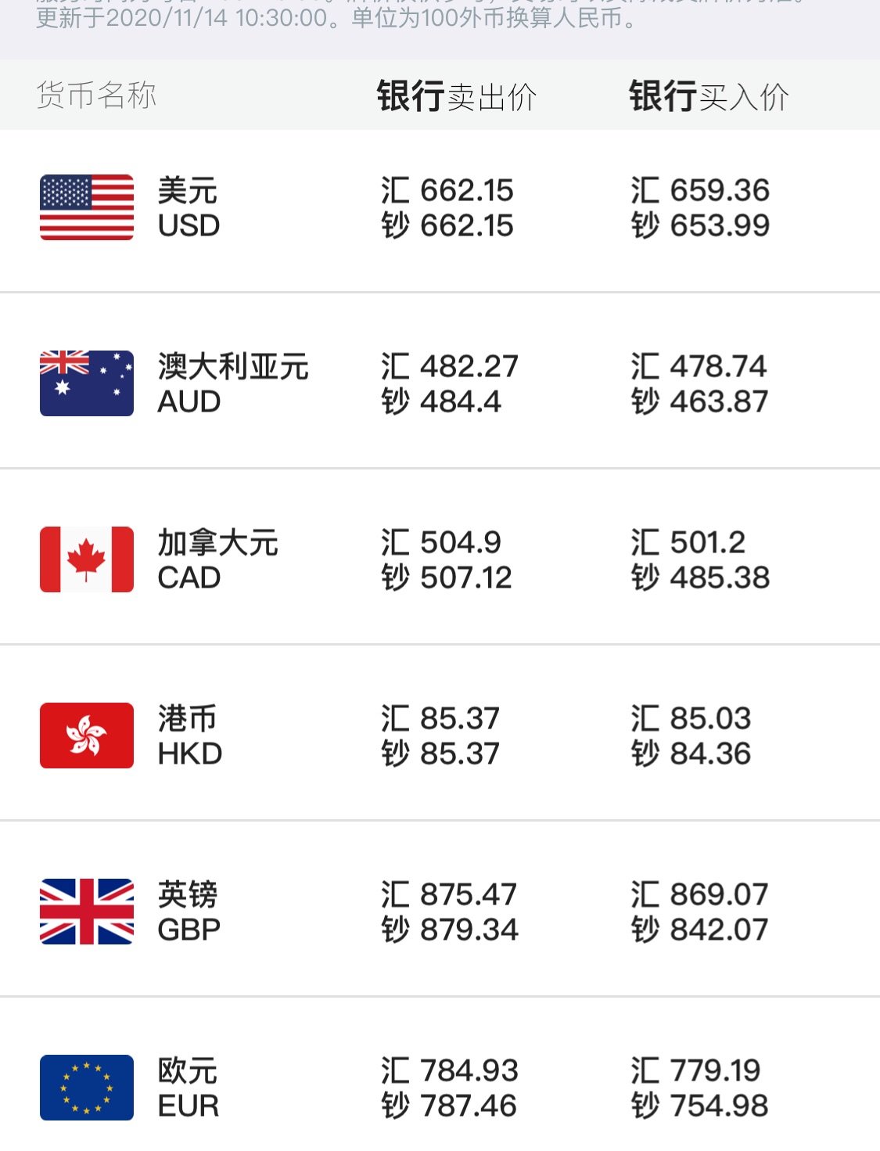Tap the Canadian maple leaf flag icon
Image resolution: width=880 pixels, height=1151 pixels.
[x=87, y=559]
